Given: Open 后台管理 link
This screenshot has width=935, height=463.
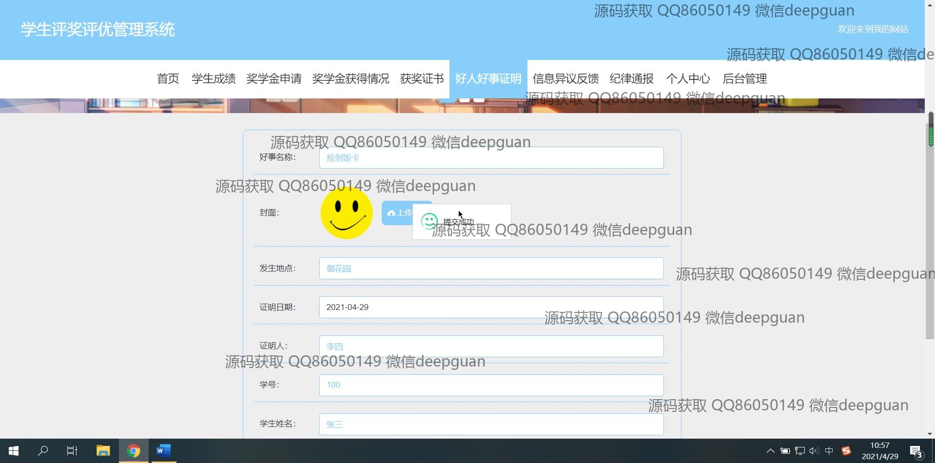Looking at the screenshot, I should coord(744,79).
